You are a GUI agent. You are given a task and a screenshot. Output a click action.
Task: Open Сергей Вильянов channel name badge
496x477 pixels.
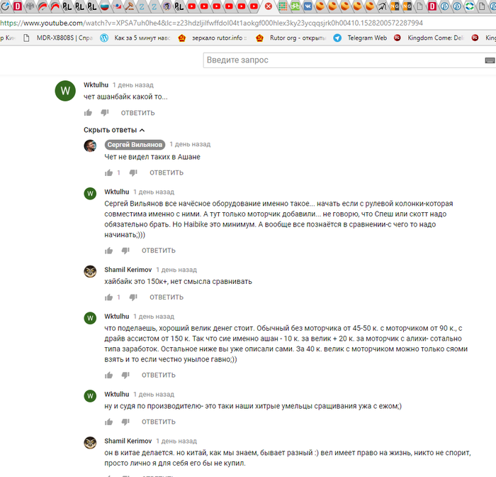coord(135,145)
